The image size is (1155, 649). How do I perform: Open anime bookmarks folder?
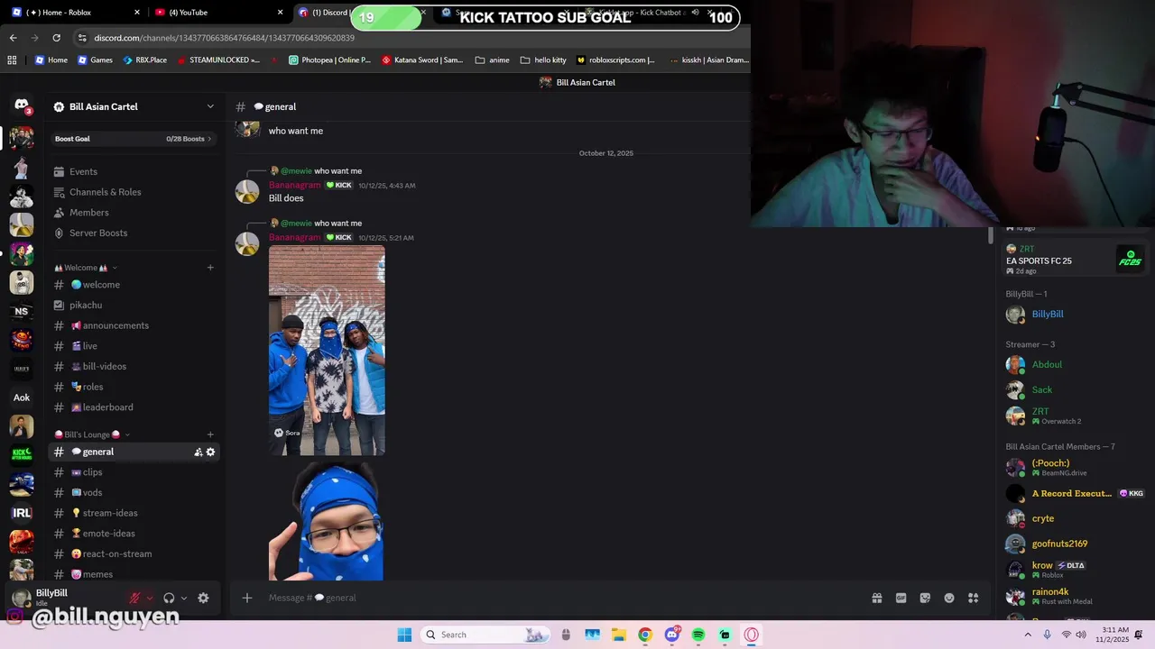(x=492, y=60)
